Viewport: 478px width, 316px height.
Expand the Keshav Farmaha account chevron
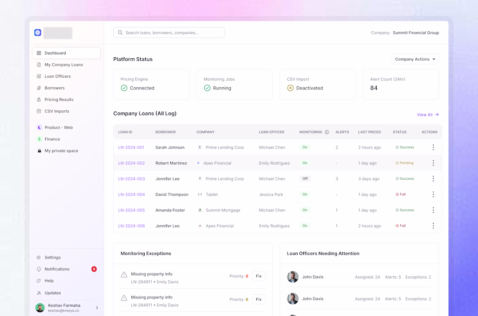(x=97, y=308)
